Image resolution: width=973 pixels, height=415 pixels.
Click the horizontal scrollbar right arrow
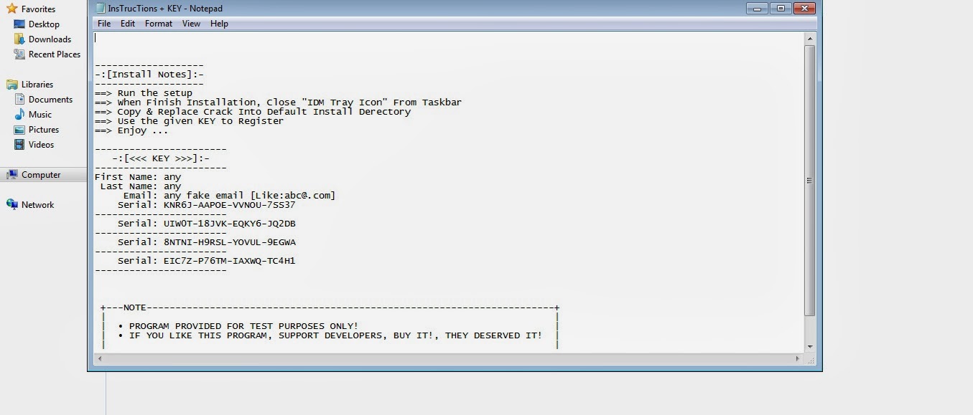point(797,358)
